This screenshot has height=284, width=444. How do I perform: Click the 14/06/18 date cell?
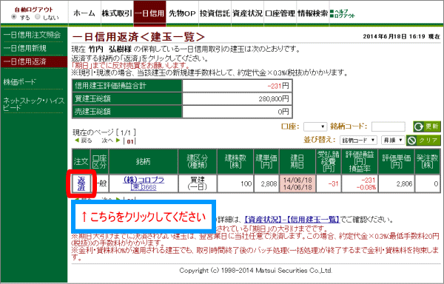pyautogui.click(x=297, y=184)
